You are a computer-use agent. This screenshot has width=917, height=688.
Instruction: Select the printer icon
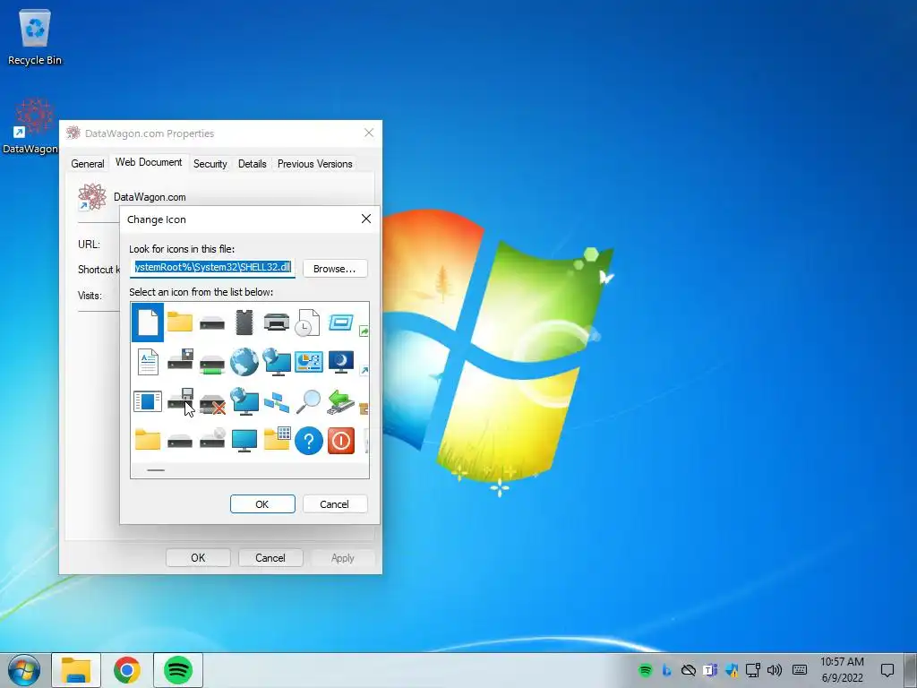[x=276, y=322]
